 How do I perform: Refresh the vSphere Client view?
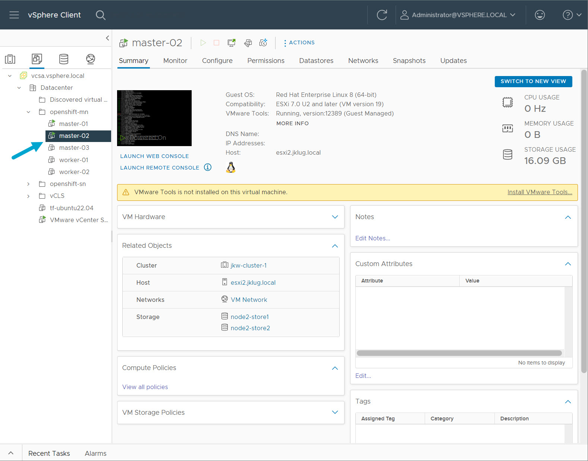382,15
